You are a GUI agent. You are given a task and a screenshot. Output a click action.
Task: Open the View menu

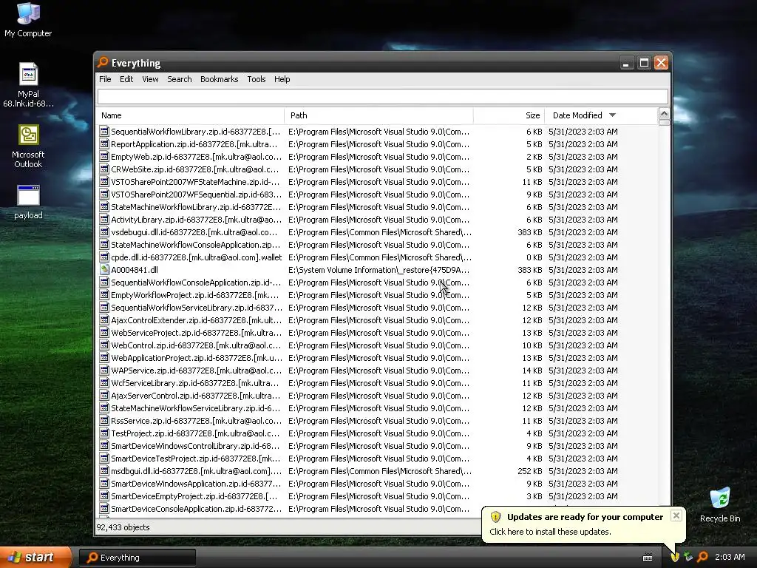tap(150, 79)
